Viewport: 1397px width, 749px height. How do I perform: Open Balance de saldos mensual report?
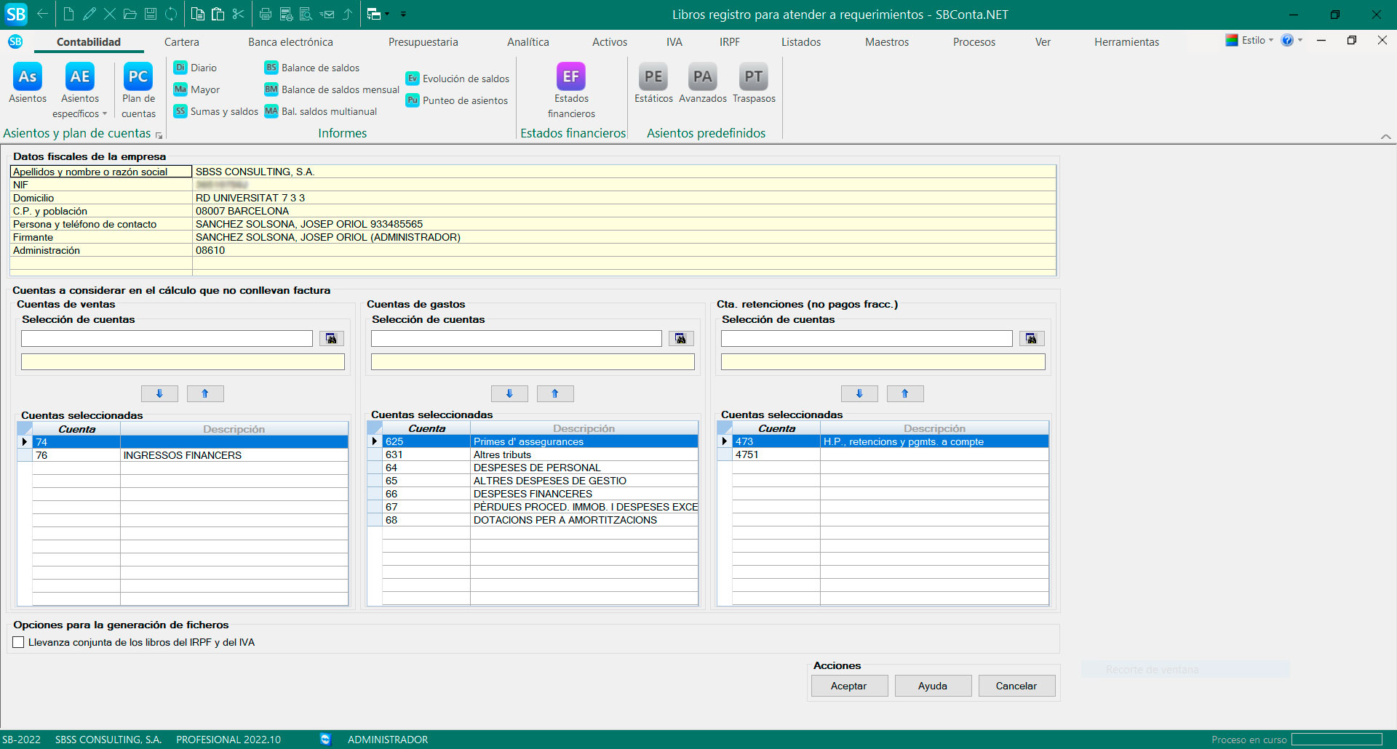coord(333,89)
